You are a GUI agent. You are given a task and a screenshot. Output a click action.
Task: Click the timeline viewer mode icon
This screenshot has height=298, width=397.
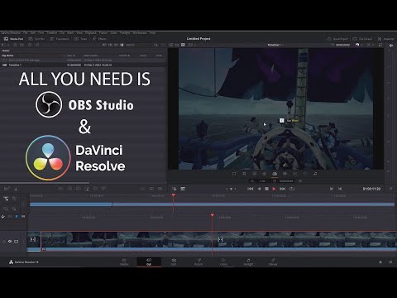pos(183,45)
